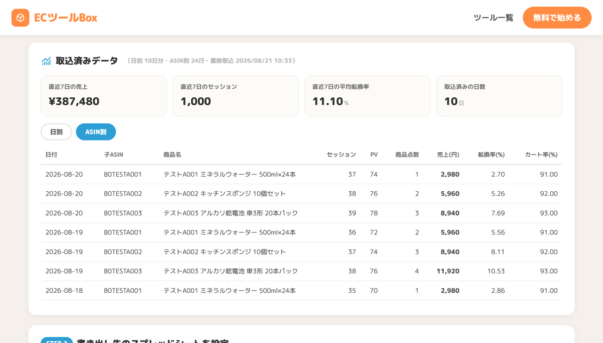Click the ¥387,480 sales value
Viewport: 603px width, 343px height.
click(x=74, y=101)
